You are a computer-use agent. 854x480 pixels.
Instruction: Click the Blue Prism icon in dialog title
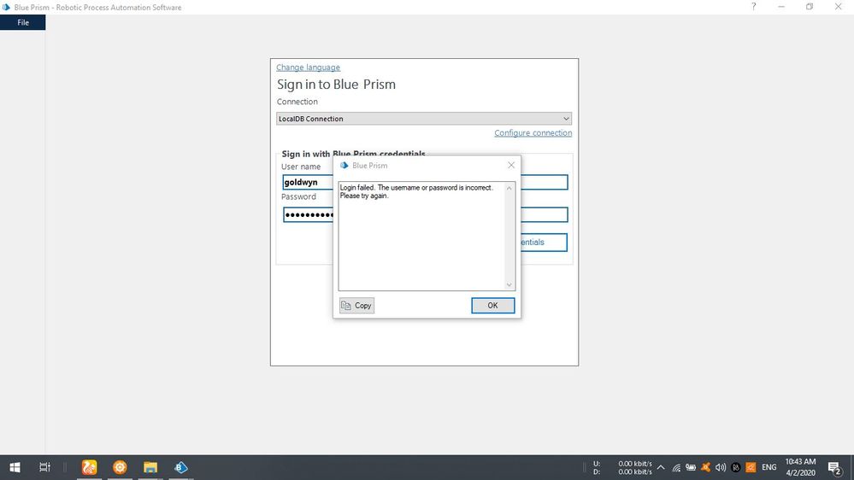[345, 166]
